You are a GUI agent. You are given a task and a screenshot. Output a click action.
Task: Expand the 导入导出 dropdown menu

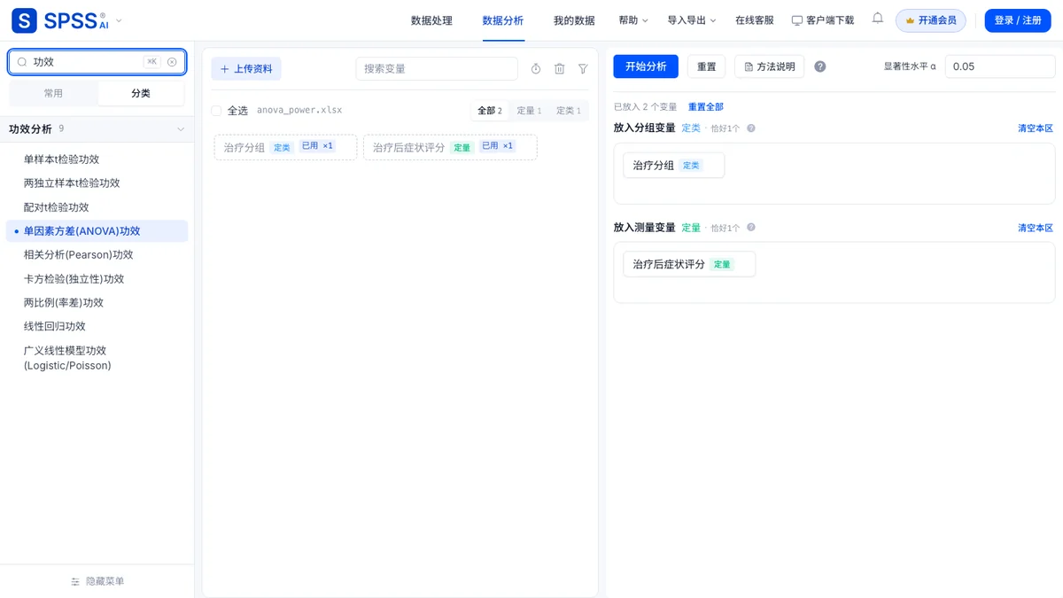pyautogui.click(x=692, y=20)
